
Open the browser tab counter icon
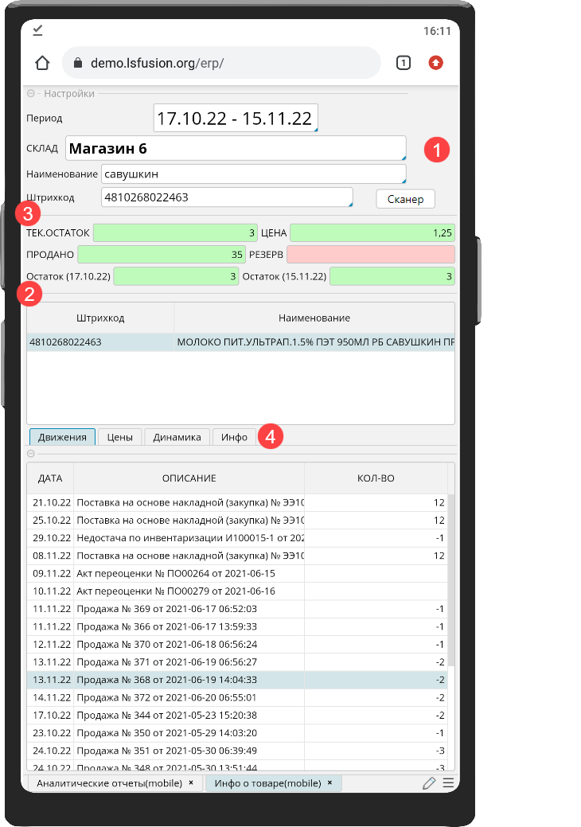coord(404,63)
